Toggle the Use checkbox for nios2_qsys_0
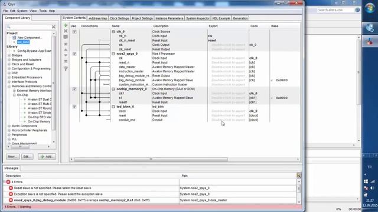 [x=74, y=54]
